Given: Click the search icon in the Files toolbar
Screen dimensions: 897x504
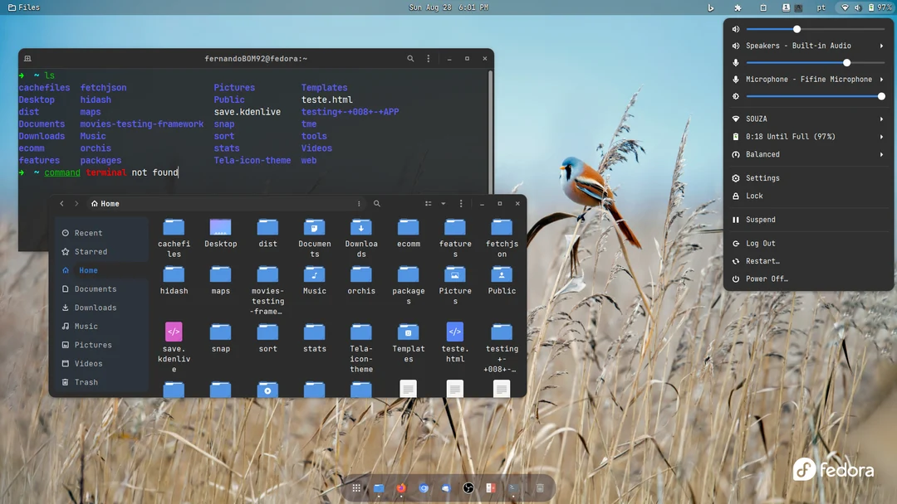Looking at the screenshot, I should click(377, 203).
